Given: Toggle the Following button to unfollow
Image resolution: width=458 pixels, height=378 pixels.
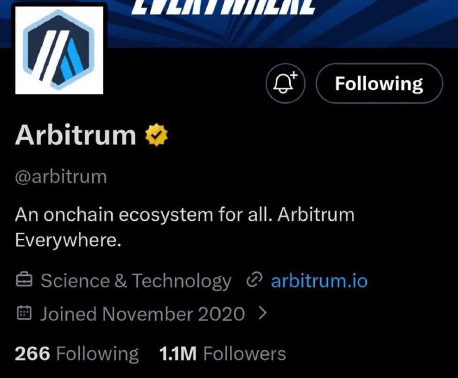Looking at the screenshot, I should [379, 83].
